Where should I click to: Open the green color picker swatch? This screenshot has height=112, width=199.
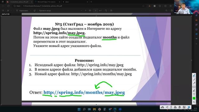(x=194, y=98)
